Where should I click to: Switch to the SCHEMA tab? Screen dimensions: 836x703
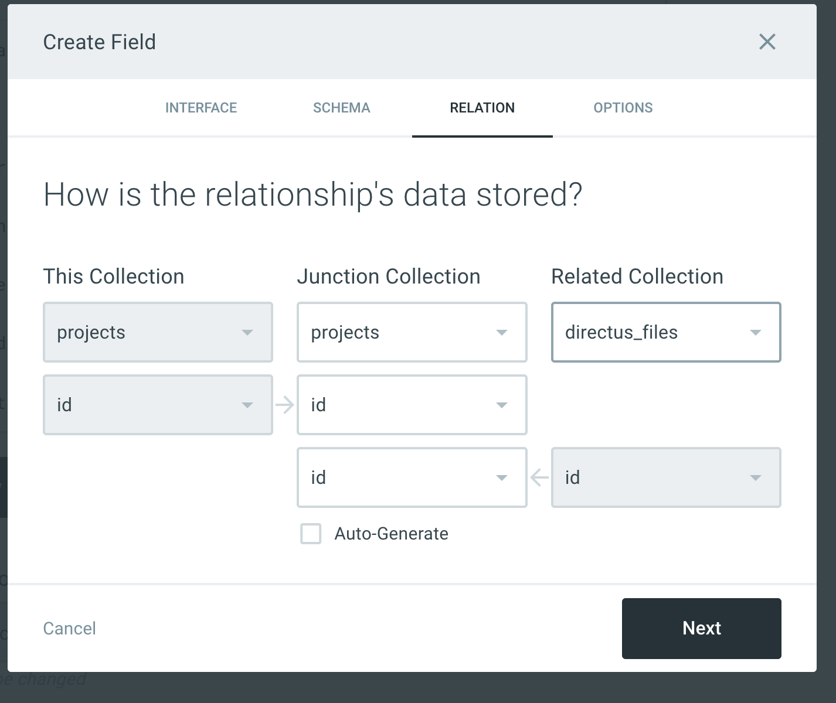click(342, 108)
